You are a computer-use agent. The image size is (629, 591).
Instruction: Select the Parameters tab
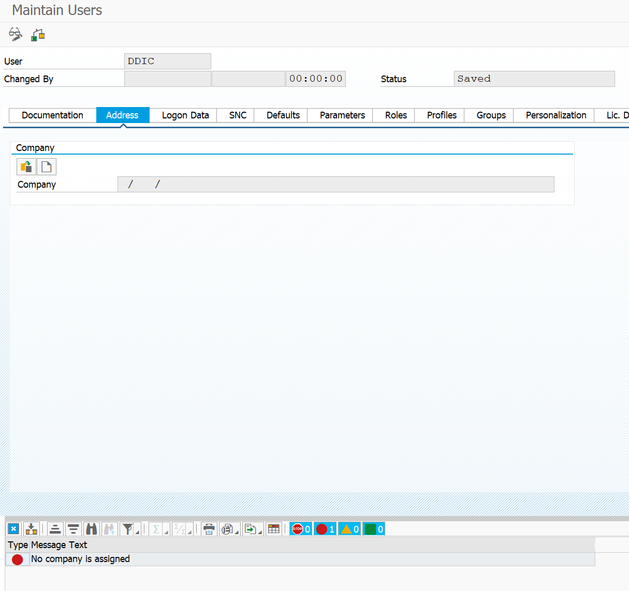coord(342,115)
